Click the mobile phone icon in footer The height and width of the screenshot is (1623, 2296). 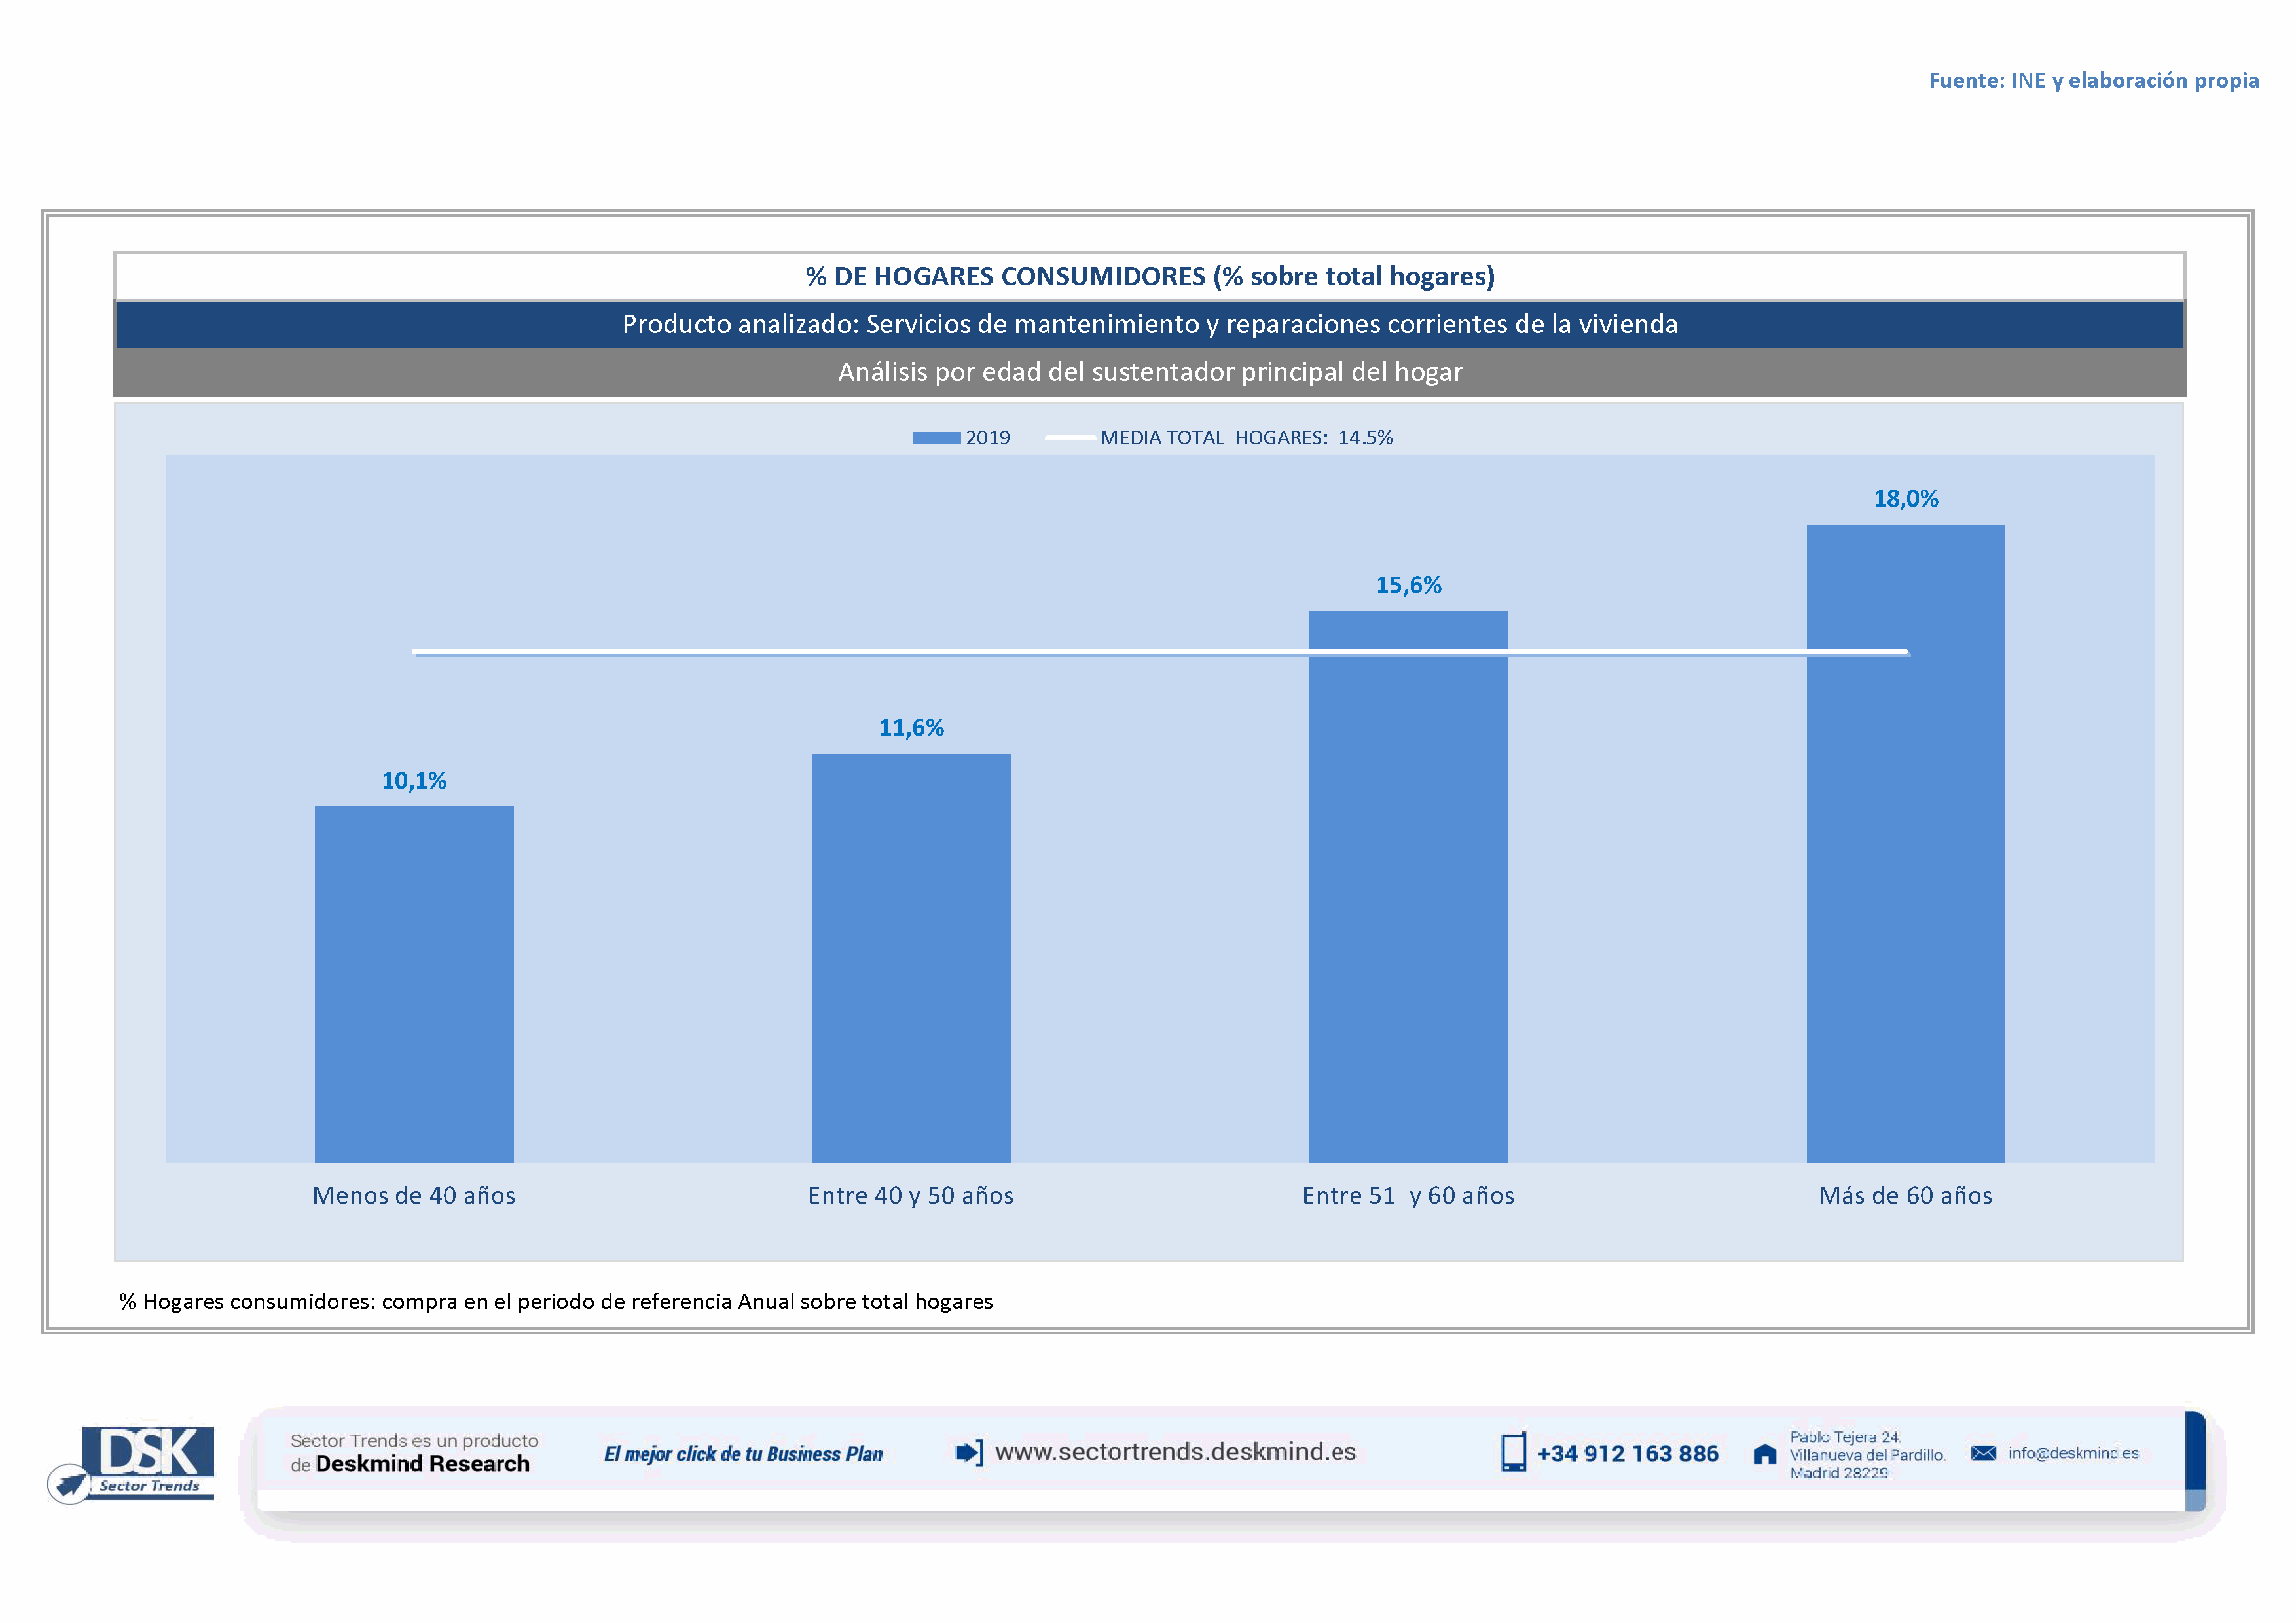coord(1513,1452)
